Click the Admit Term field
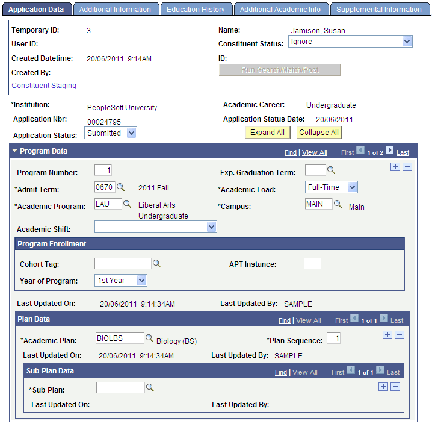Image resolution: width=432 pixels, height=424 pixels. pos(105,187)
